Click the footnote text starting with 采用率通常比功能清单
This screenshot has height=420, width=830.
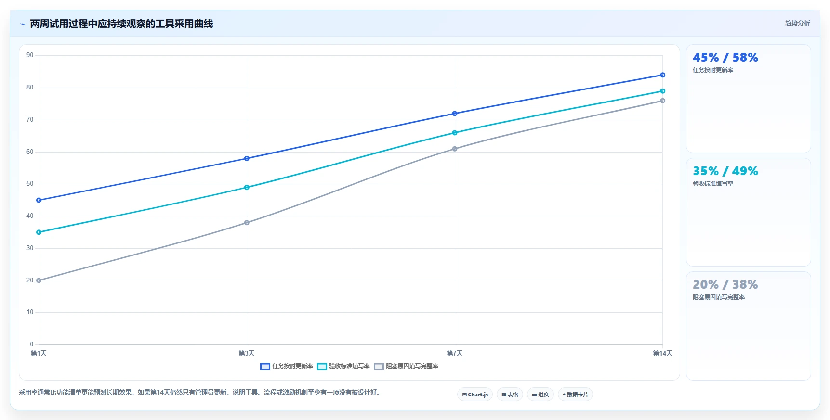click(x=201, y=393)
